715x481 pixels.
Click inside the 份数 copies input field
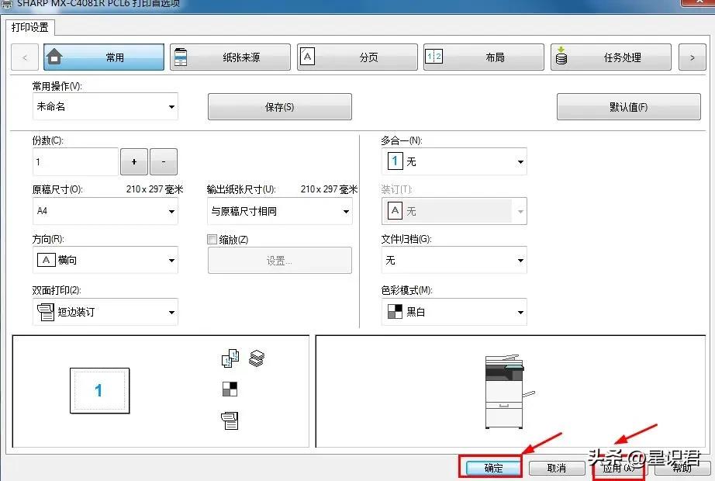click(75, 161)
